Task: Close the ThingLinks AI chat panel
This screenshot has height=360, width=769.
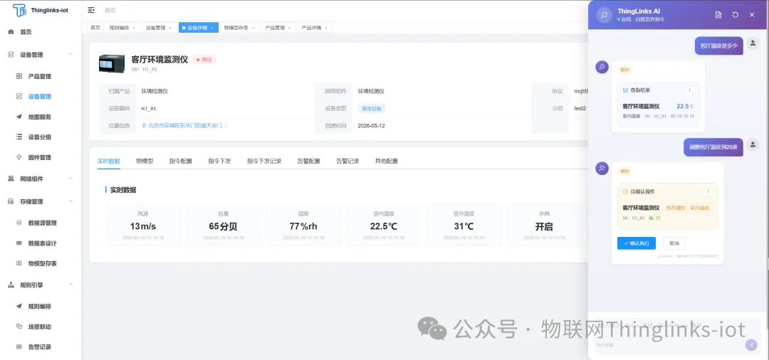Action: point(752,15)
